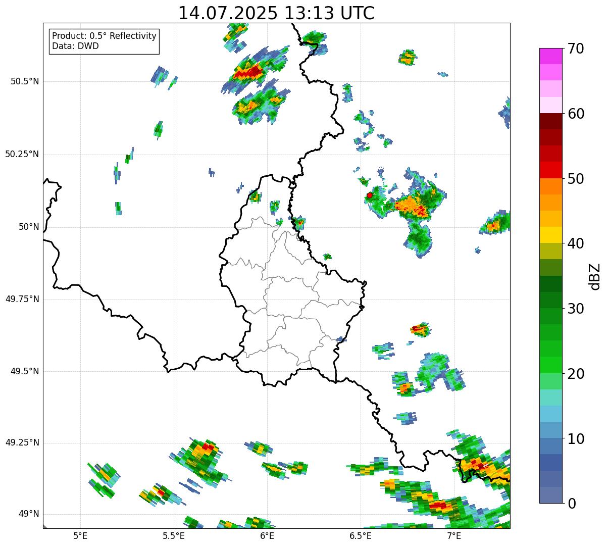Pick the dark maroon segment just below 60
Viewport: 607px width, 546px height.
[550, 121]
